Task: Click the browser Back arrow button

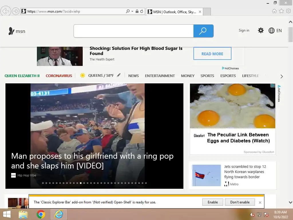Action: tap(6, 11)
